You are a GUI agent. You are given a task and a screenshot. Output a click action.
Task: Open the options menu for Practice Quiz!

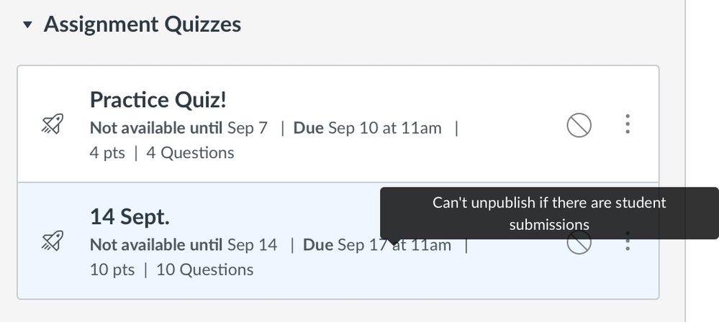pyautogui.click(x=628, y=125)
